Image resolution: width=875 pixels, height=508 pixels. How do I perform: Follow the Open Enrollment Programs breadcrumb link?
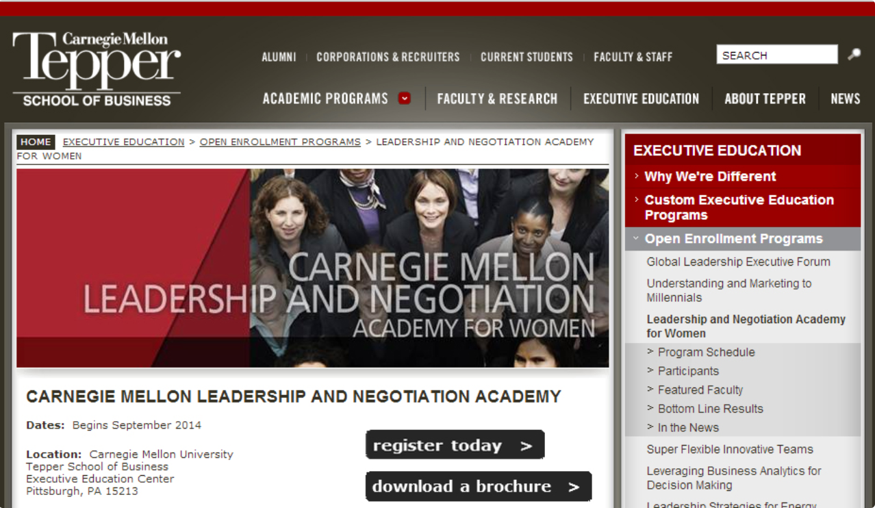pyautogui.click(x=280, y=142)
